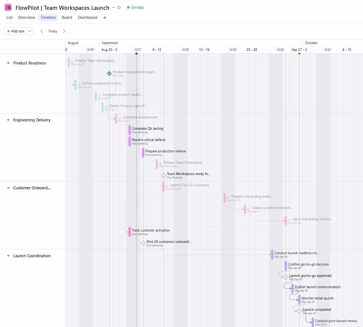This screenshot has width=363, height=327.
Task: Click the October month header
Action: click(311, 43)
